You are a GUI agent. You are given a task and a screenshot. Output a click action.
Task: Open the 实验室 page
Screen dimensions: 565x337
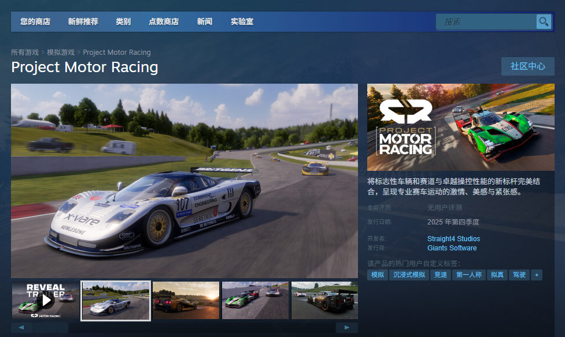coord(242,21)
